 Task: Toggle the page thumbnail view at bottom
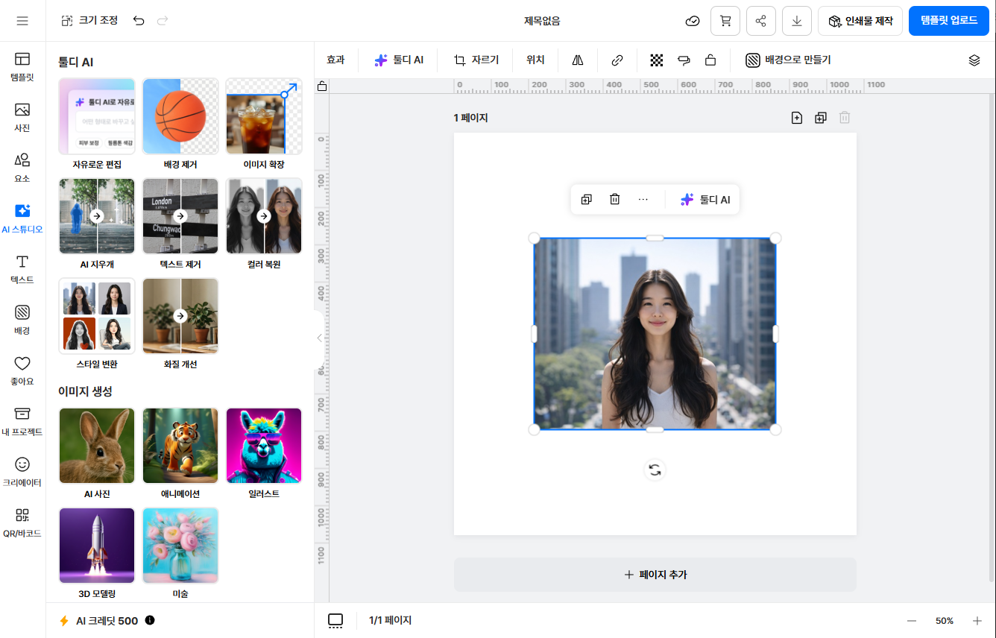pyautogui.click(x=335, y=620)
